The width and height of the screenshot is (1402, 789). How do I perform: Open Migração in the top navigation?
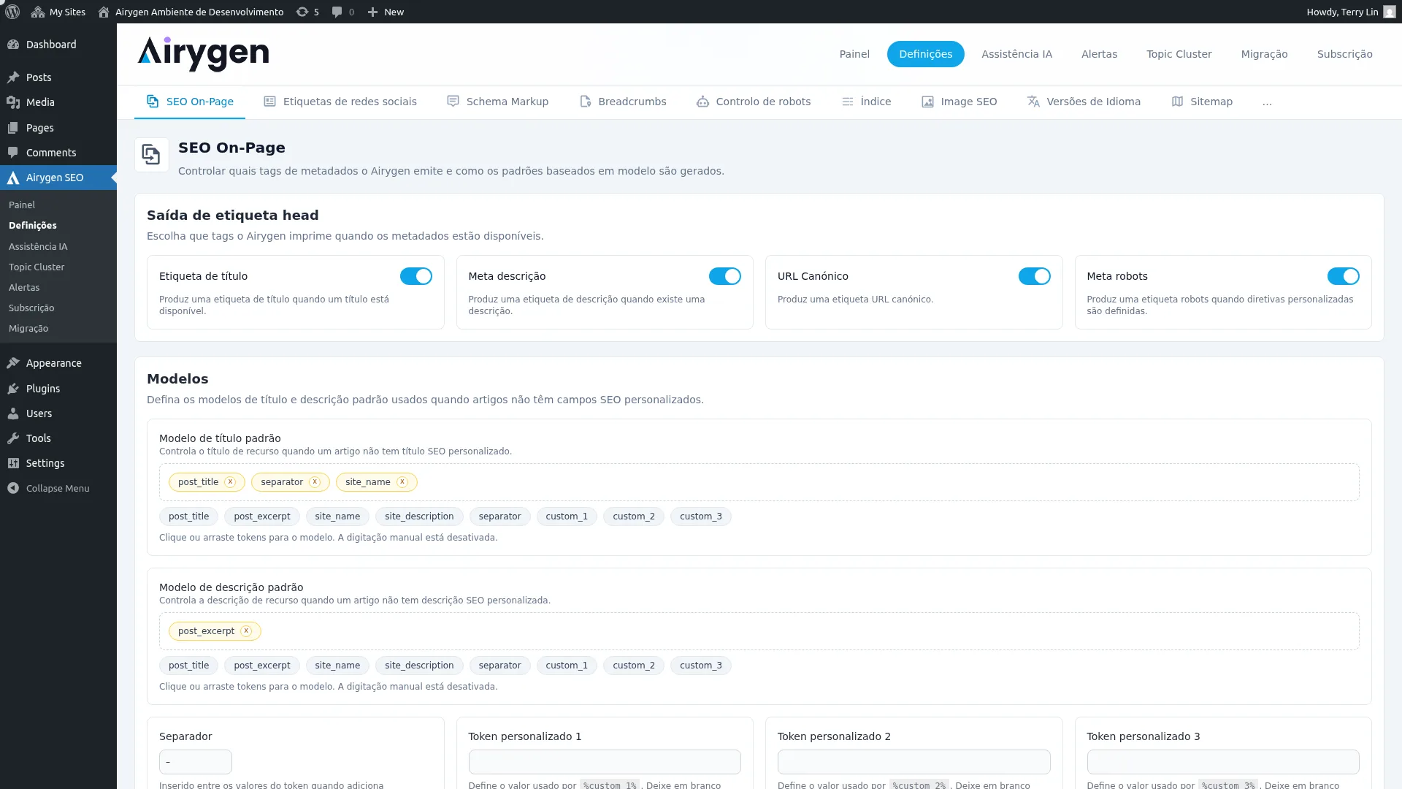(x=1264, y=54)
